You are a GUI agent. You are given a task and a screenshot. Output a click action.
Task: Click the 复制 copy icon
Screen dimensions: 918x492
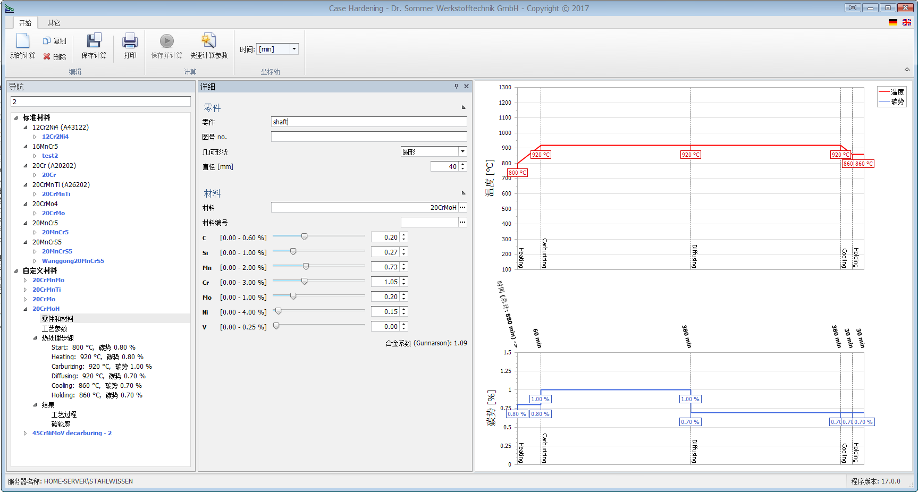coord(47,41)
